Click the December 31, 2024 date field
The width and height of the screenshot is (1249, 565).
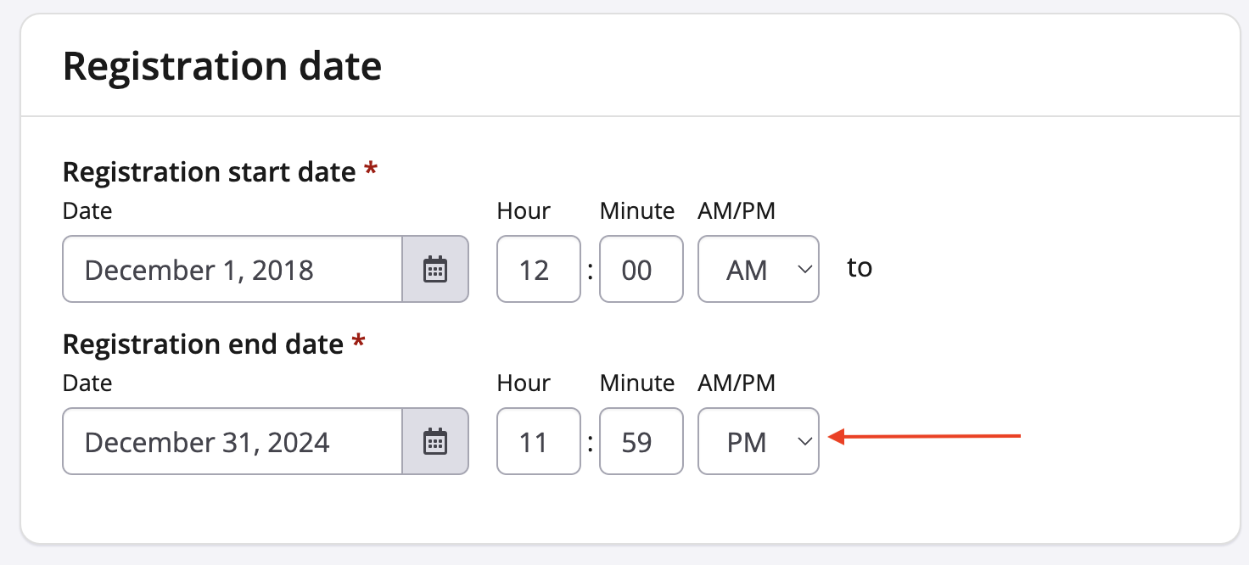(232, 442)
